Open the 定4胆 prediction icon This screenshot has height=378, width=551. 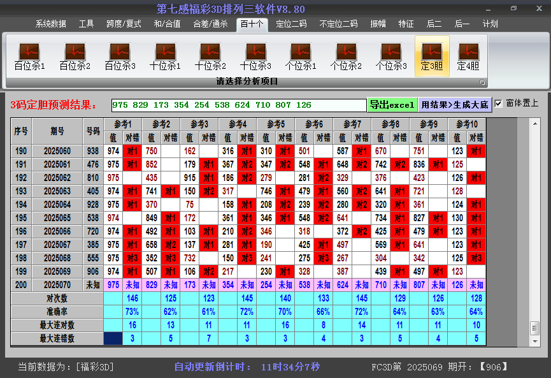point(468,56)
